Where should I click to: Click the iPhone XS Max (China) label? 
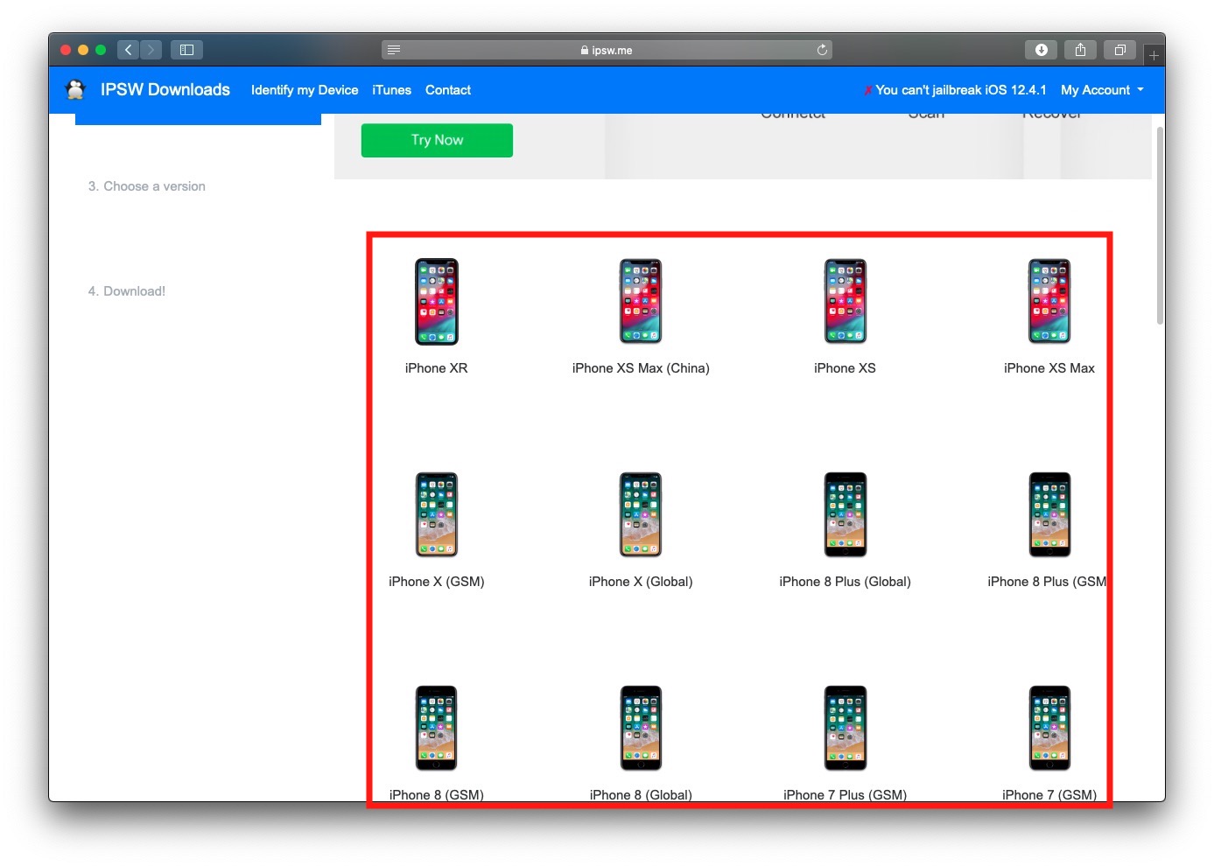pyautogui.click(x=641, y=368)
